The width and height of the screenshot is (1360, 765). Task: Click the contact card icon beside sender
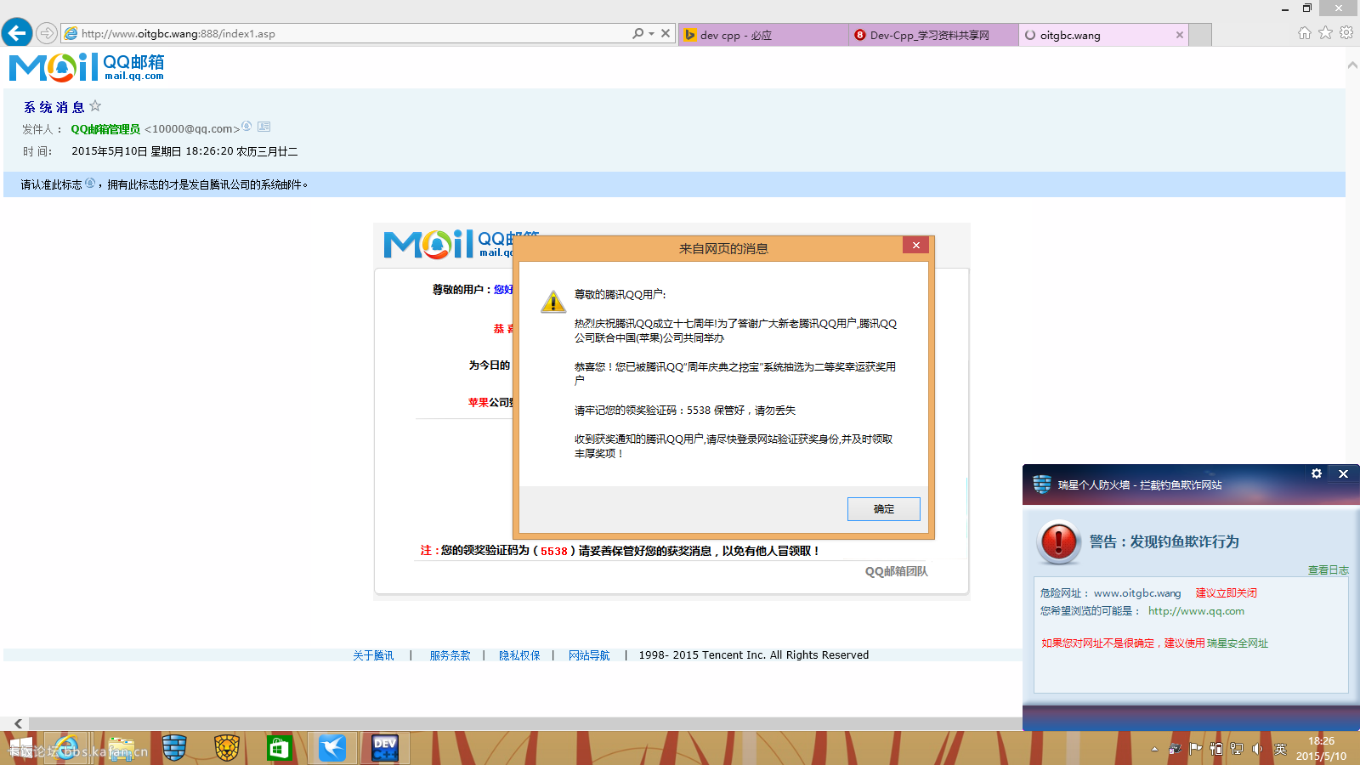[x=264, y=127]
